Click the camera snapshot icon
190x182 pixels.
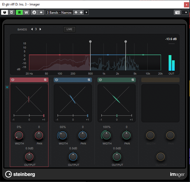point(177,12)
